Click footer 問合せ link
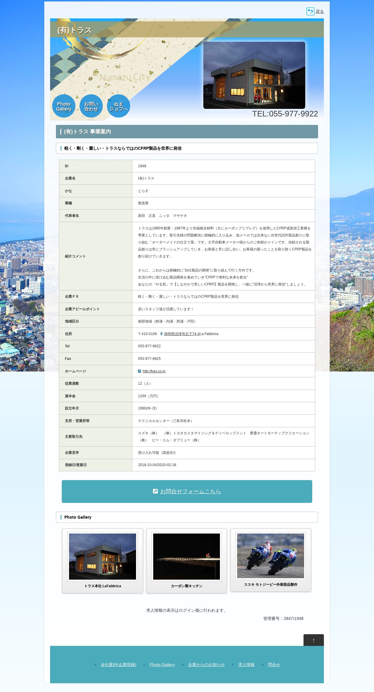 (274, 665)
